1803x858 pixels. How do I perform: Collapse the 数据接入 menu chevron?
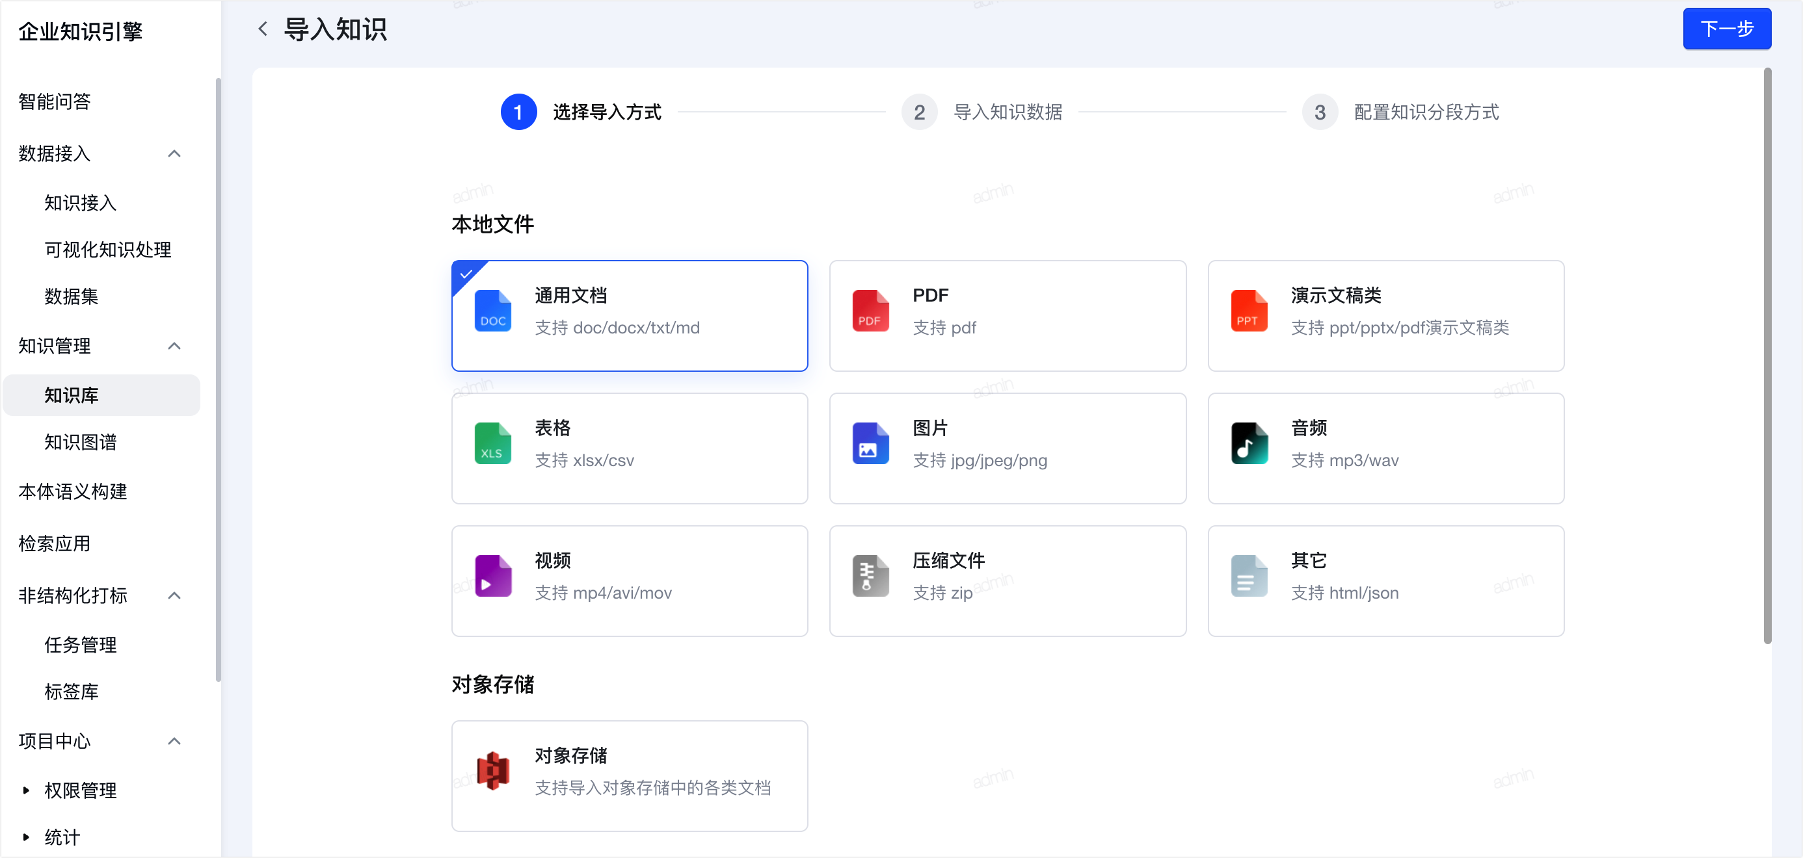click(x=175, y=153)
